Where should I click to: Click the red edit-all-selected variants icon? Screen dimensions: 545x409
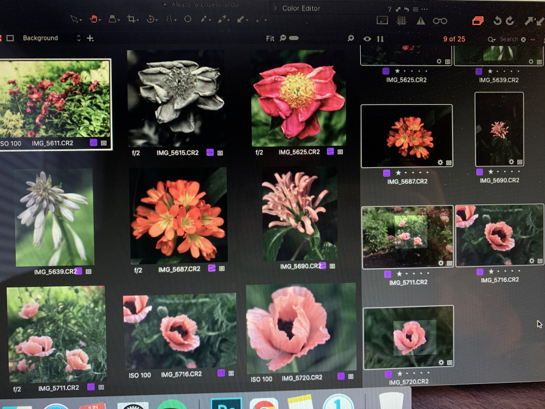point(478,21)
